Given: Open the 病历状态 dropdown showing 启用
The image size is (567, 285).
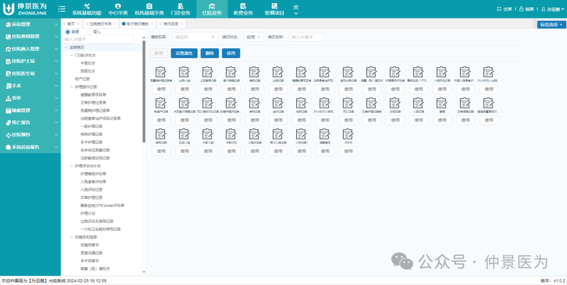Looking at the screenshot, I should pos(254,37).
